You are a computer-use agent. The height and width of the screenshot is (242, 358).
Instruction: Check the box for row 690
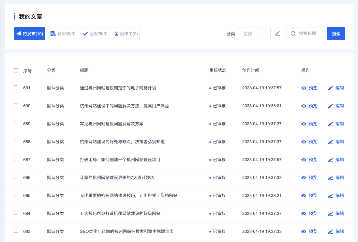(16, 105)
